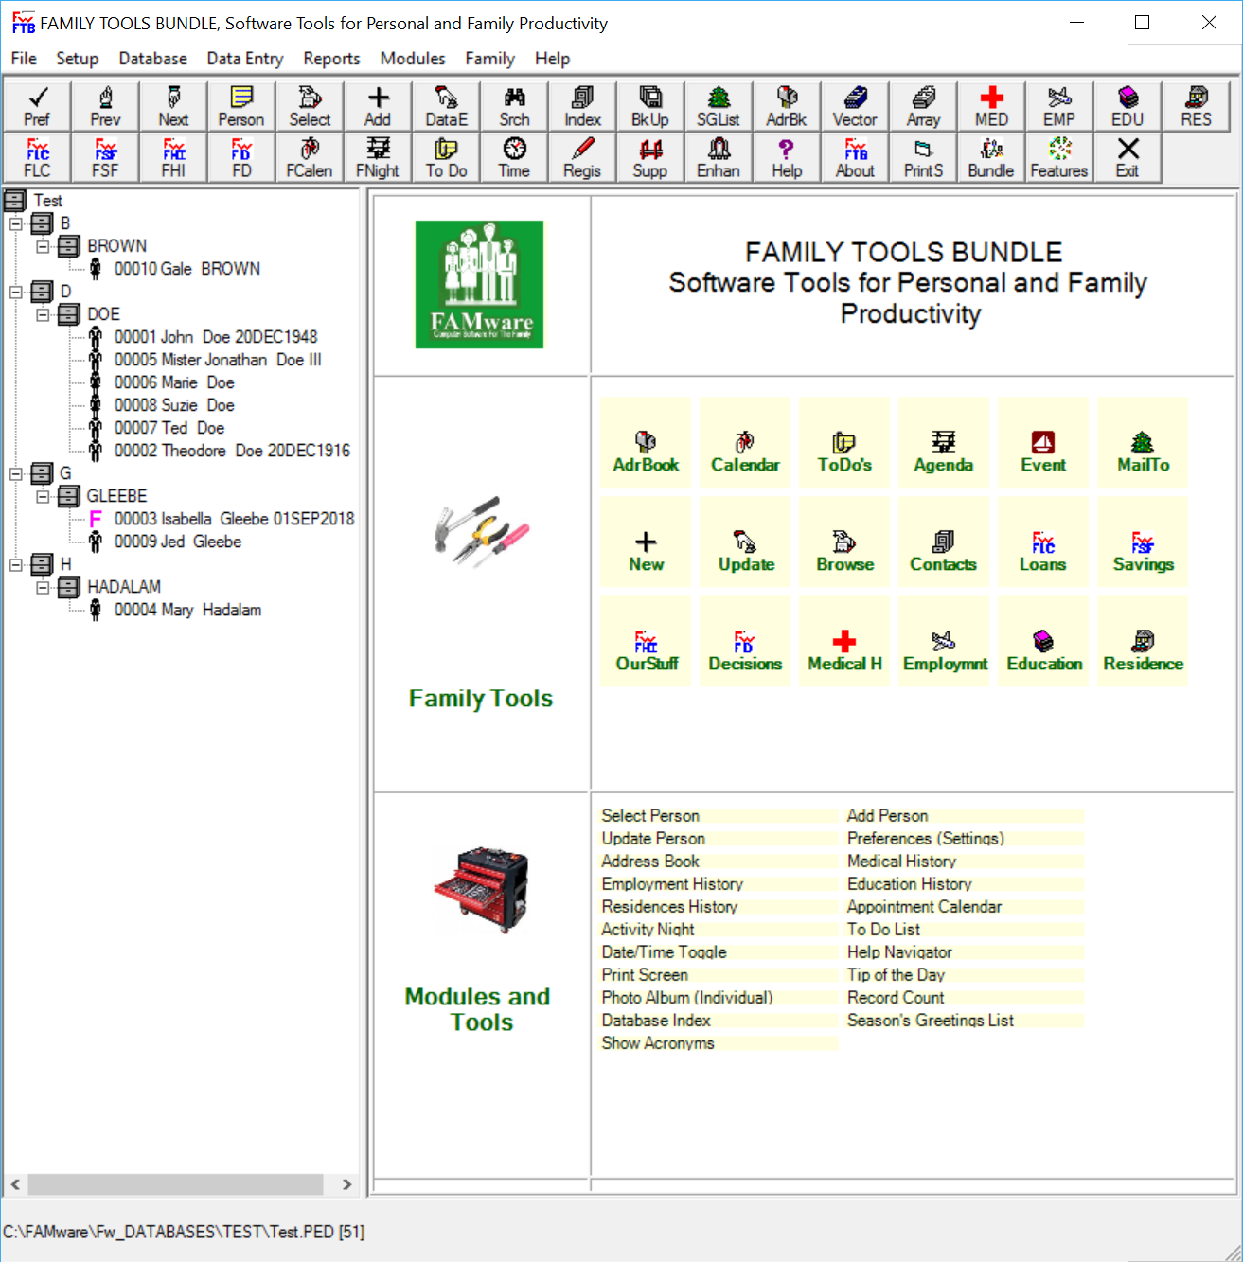Screen dimensions: 1243x1262
Task: Click the Vector toolbar icon
Action: pos(855,106)
